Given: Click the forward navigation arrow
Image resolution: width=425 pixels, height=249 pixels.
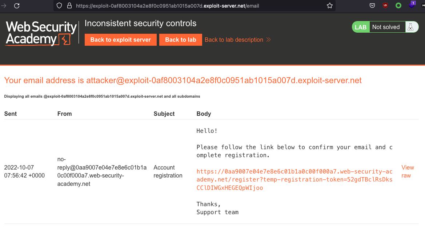Looking at the screenshot, I should (x=4, y=6).
